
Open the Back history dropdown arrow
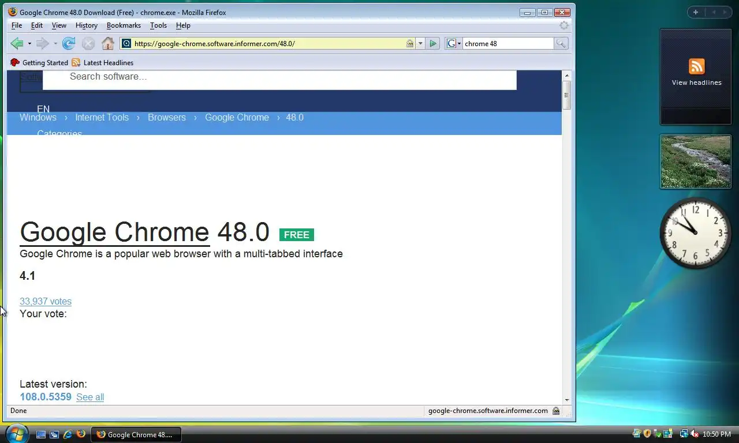[x=29, y=44]
